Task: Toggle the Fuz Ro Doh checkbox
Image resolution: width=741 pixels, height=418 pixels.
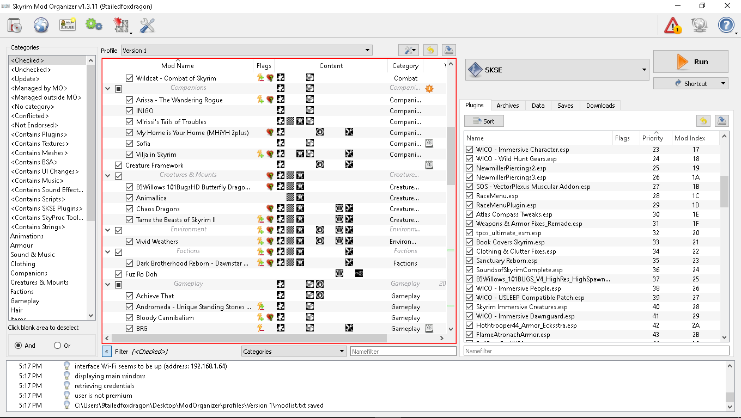Action: pos(118,274)
